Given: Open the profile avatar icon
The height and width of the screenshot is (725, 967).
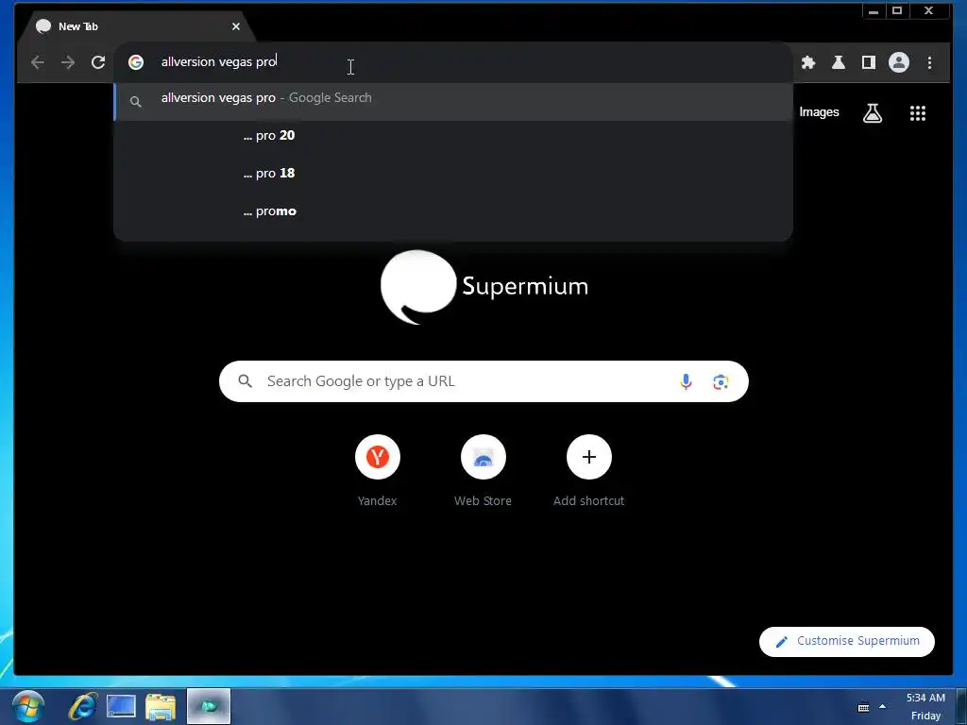Looking at the screenshot, I should pos(899,62).
